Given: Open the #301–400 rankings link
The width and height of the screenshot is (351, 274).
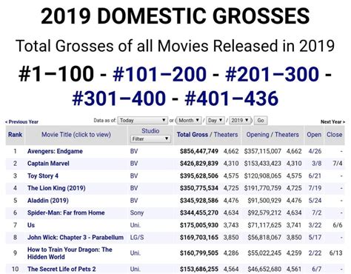Looking at the screenshot, I should click(118, 98).
